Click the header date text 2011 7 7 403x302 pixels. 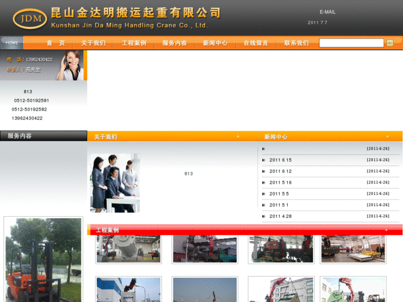coord(318,23)
